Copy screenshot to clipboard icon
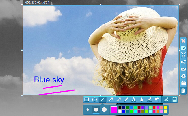Screen dimensions: 188x116 (x=183, y=91)
